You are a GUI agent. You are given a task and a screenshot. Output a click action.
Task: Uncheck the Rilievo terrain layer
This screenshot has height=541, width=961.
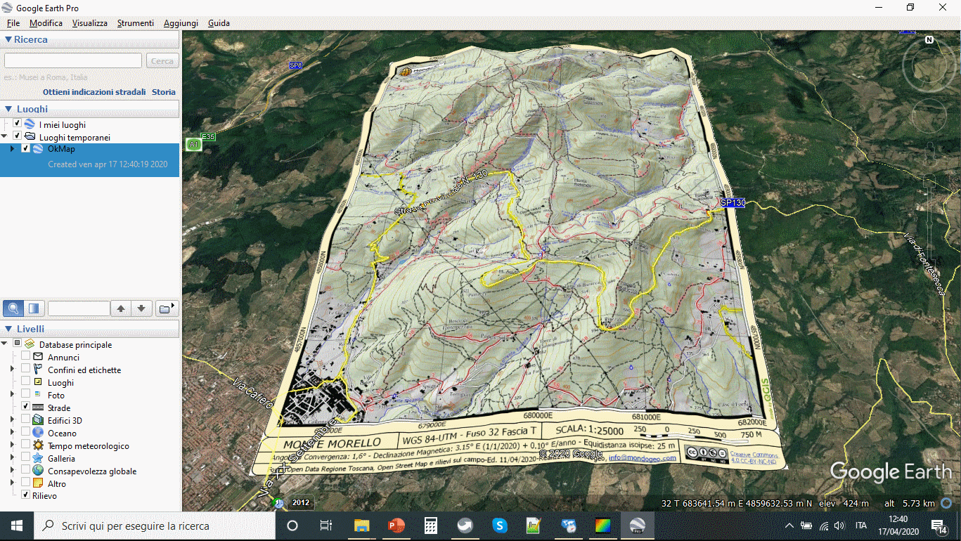26,495
